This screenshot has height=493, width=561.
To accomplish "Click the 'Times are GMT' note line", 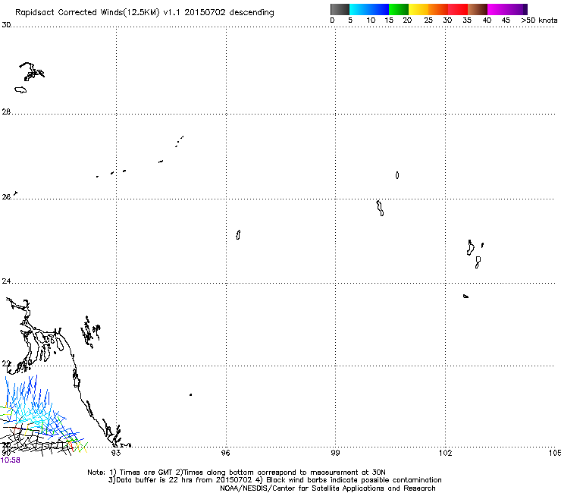I will pyautogui.click(x=237, y=473).
